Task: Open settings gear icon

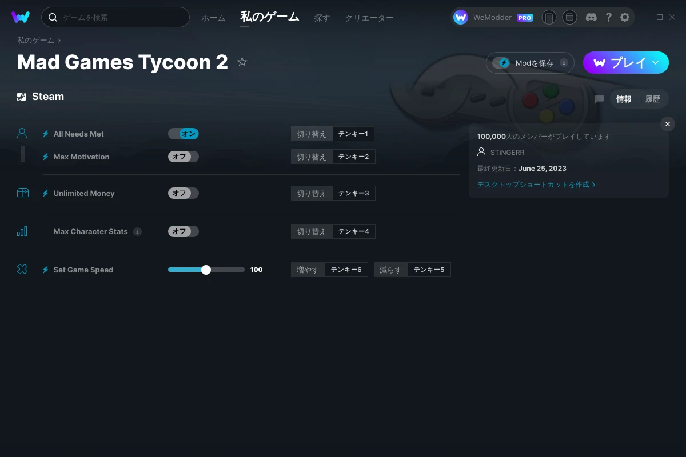Action: tap(625, 17)
